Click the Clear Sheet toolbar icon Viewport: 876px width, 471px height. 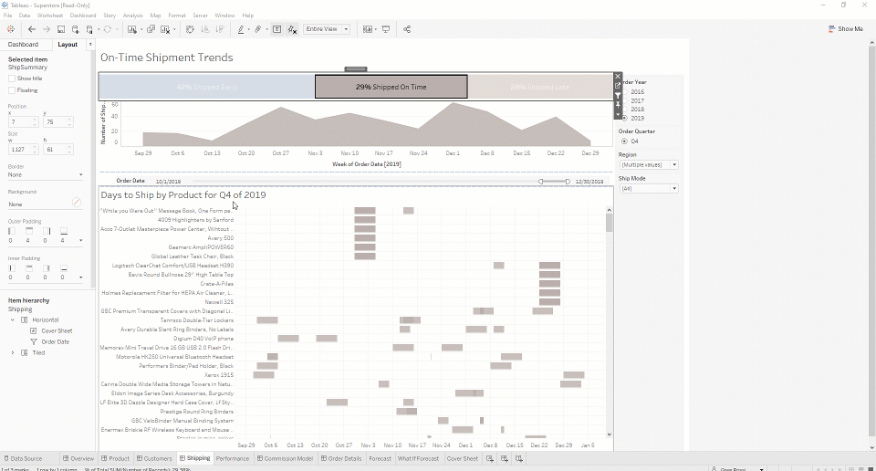[165, 29]
